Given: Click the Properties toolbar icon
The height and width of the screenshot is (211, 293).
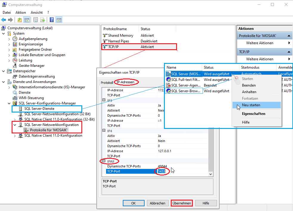Looking at the screenshot, I should [x=35, y=20].
